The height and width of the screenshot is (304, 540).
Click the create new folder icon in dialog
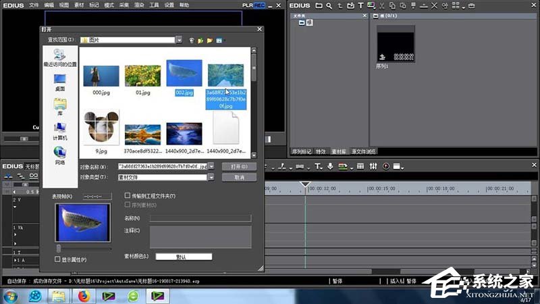pos(209,41)
